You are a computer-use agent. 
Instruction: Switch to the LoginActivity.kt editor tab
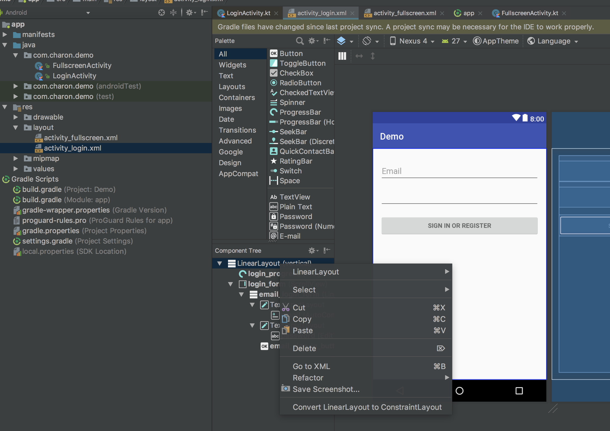pos(248,13)
